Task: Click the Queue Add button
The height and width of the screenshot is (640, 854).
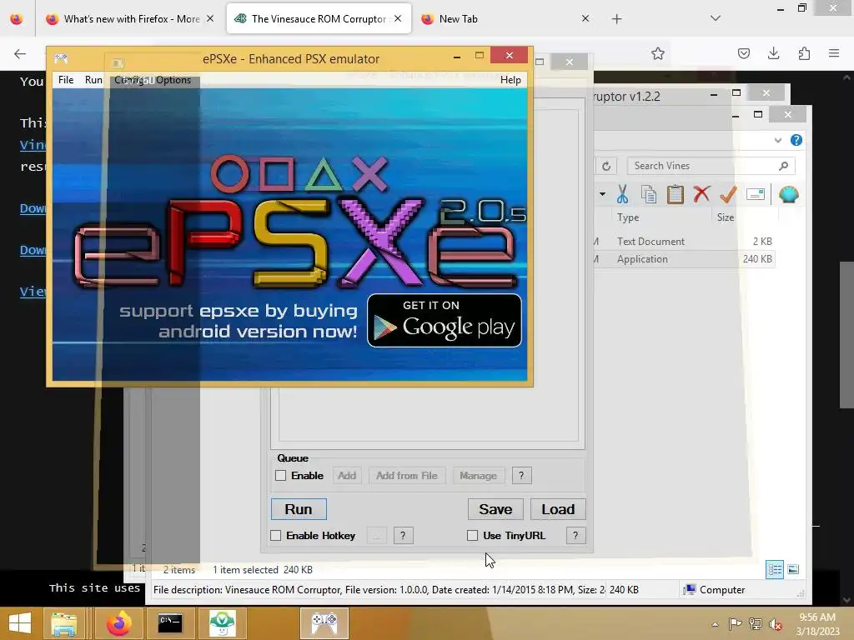Action: (x=347, y=476)
